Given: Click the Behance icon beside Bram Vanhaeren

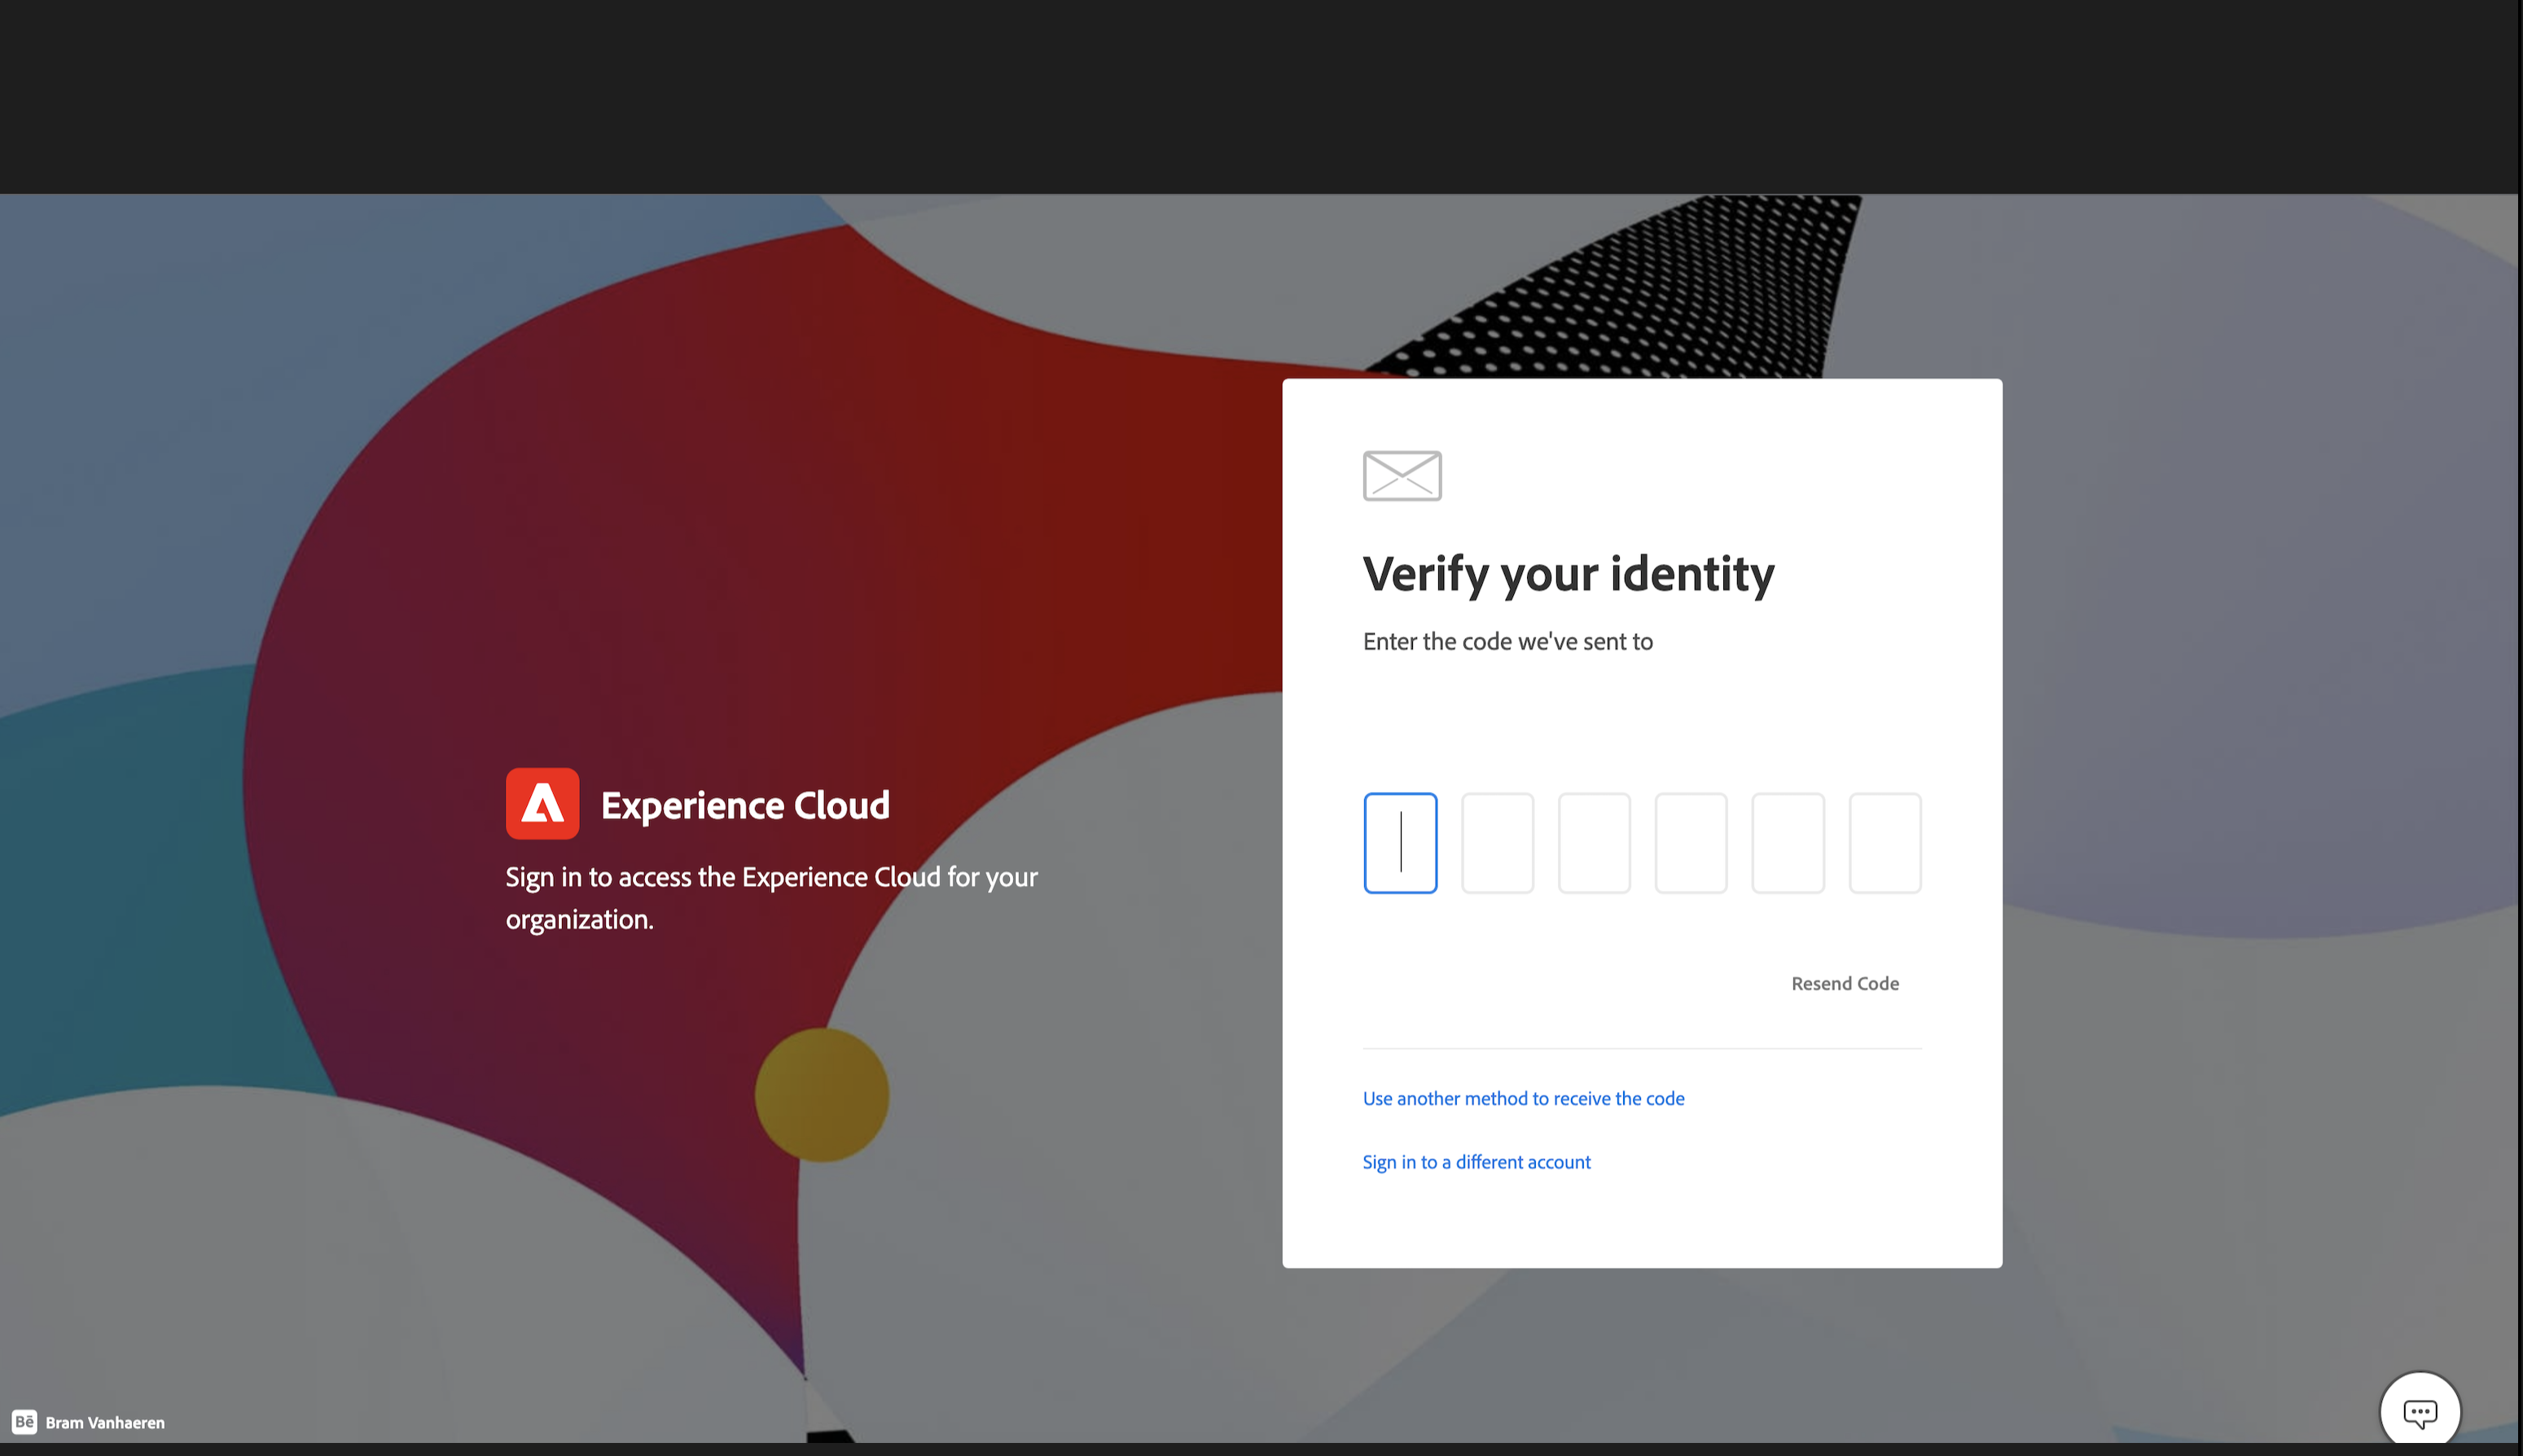Looking at the screenshot, I should pyautogui.click(x=24, y=1422).
